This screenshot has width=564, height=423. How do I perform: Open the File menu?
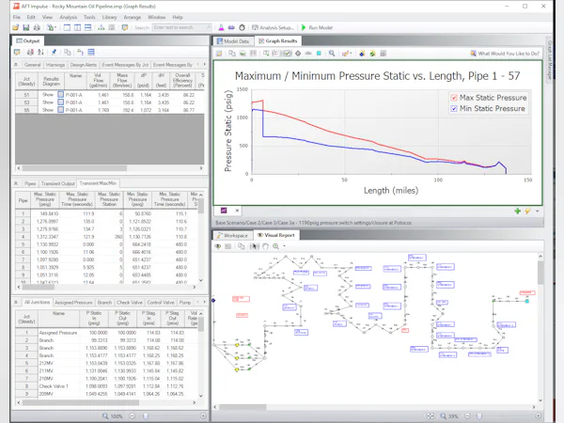click(17, 17)
